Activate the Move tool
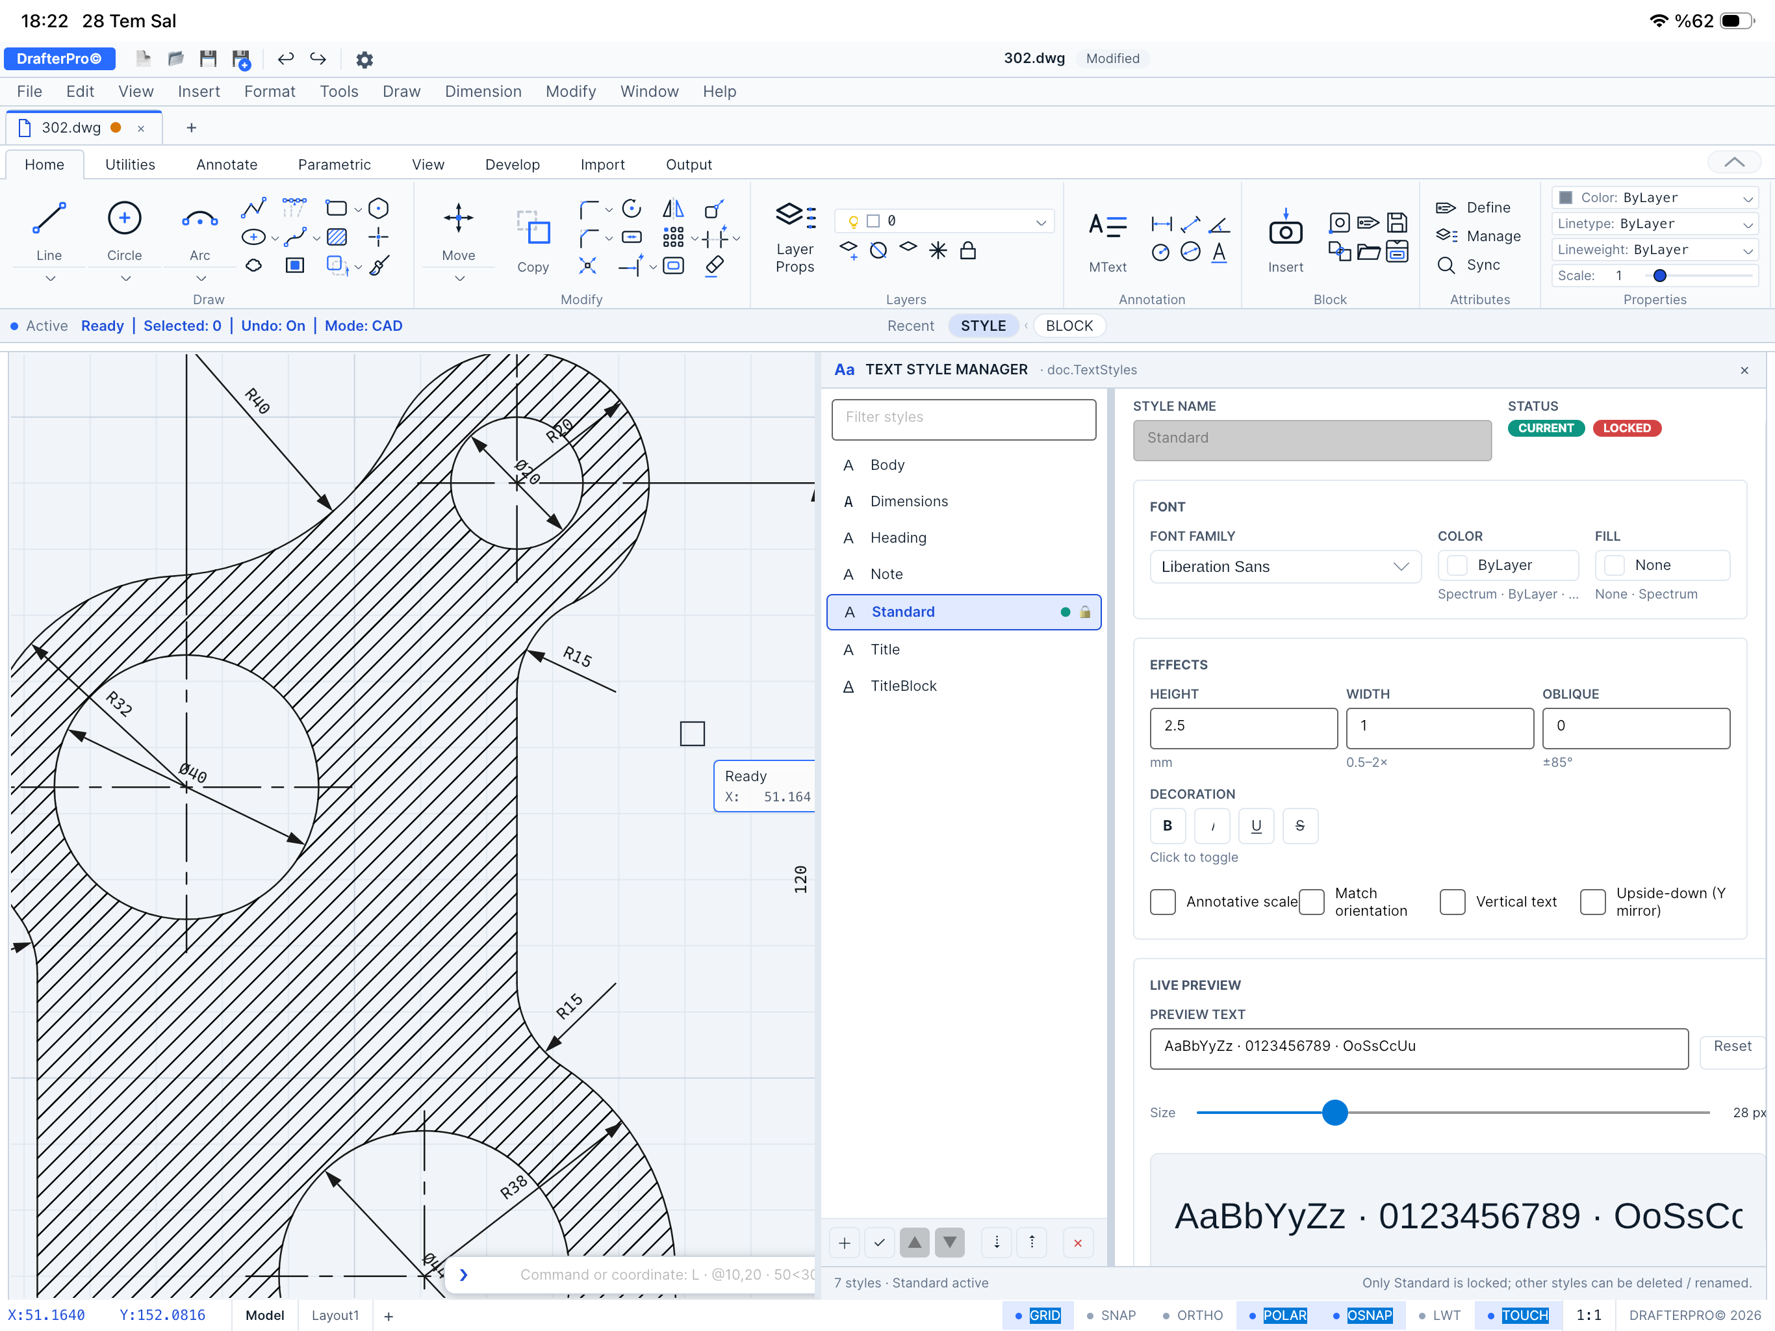The width and height of the screenshot is (1775, 1331). pyautogui.click(x=458, y=229)
